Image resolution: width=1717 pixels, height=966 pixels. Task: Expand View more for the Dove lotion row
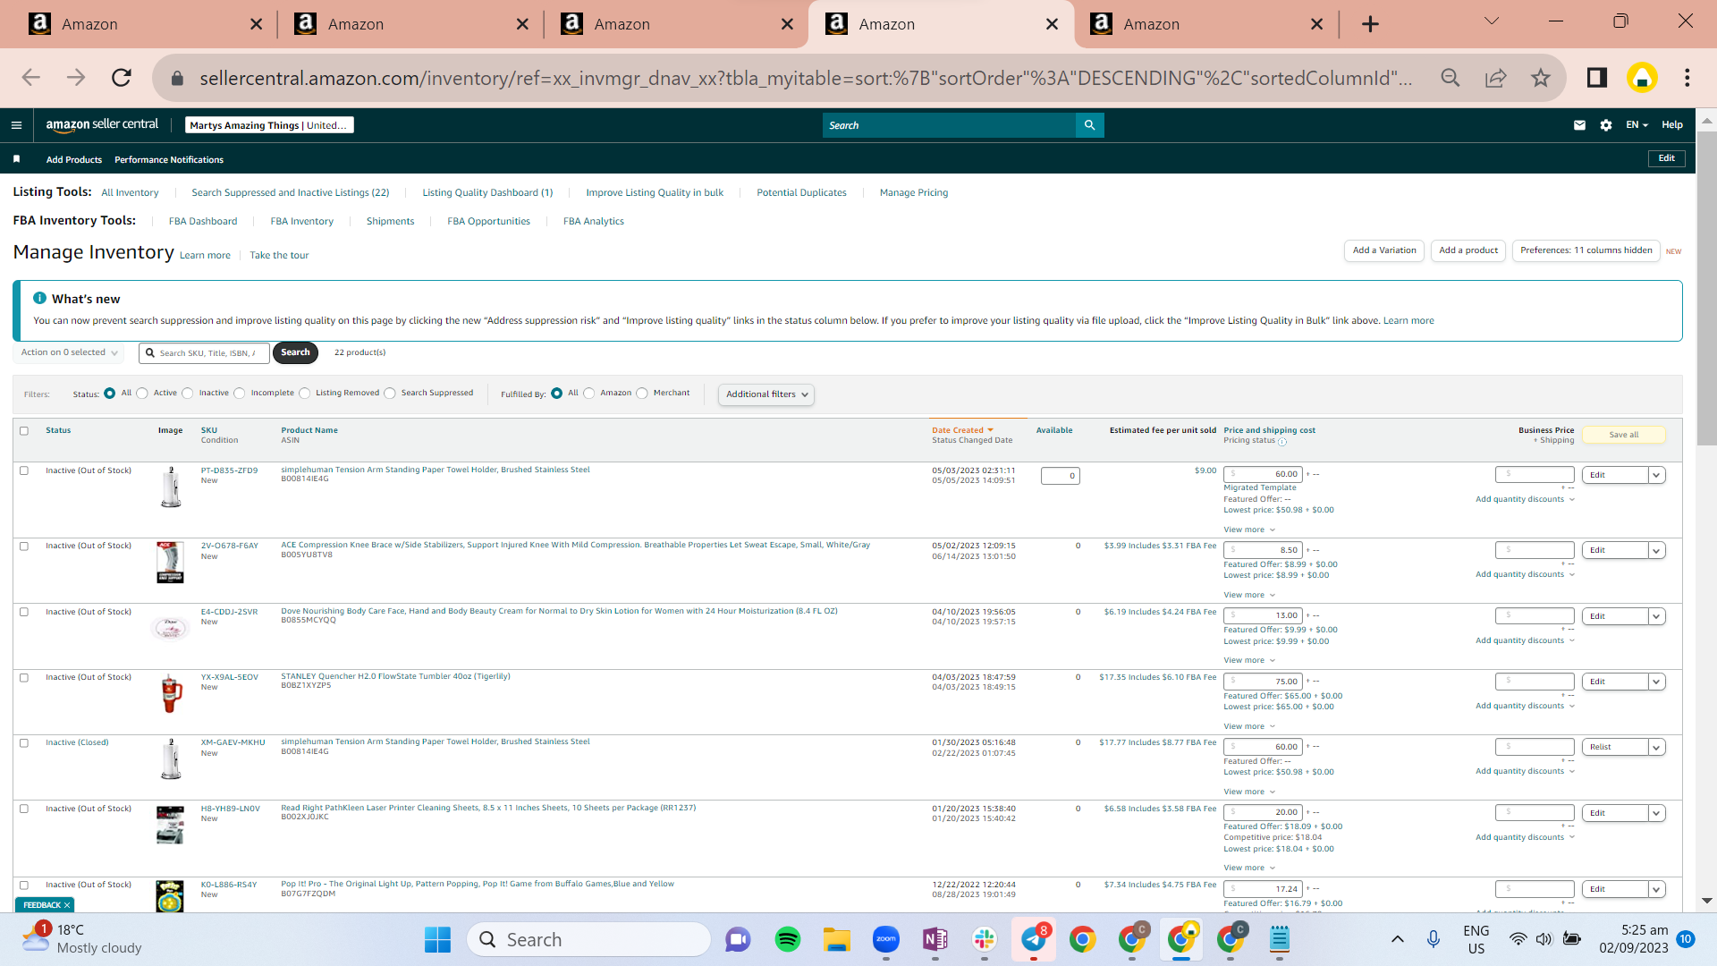pos(1249,660)
